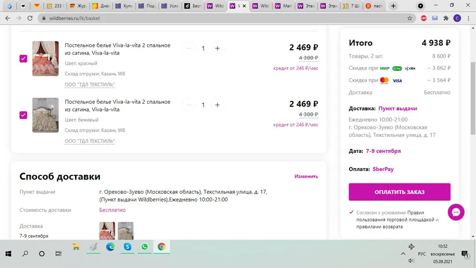476x268 pixels.
Task: Open the Chrome extensions puzzle icon
Action: [446, 18]
